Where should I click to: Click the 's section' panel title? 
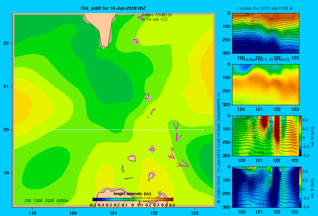point(265,60)
